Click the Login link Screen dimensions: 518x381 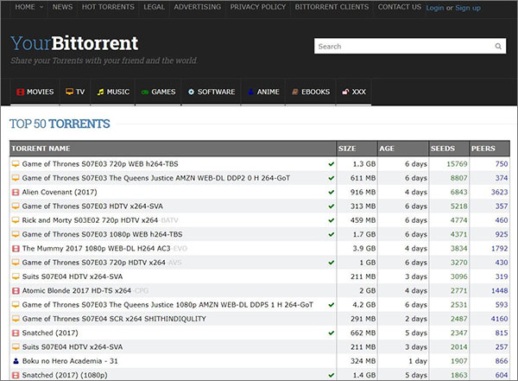point(435,8)
